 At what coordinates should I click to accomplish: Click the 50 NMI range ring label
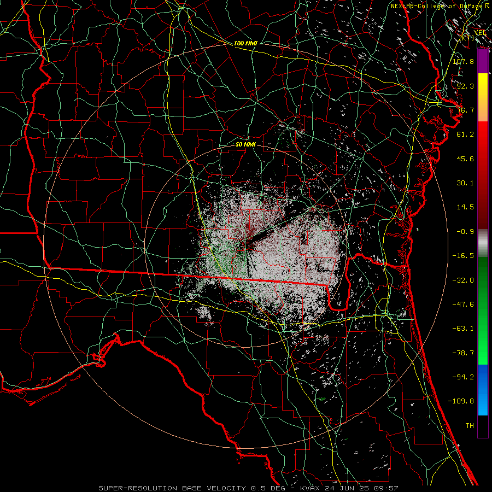245,144
